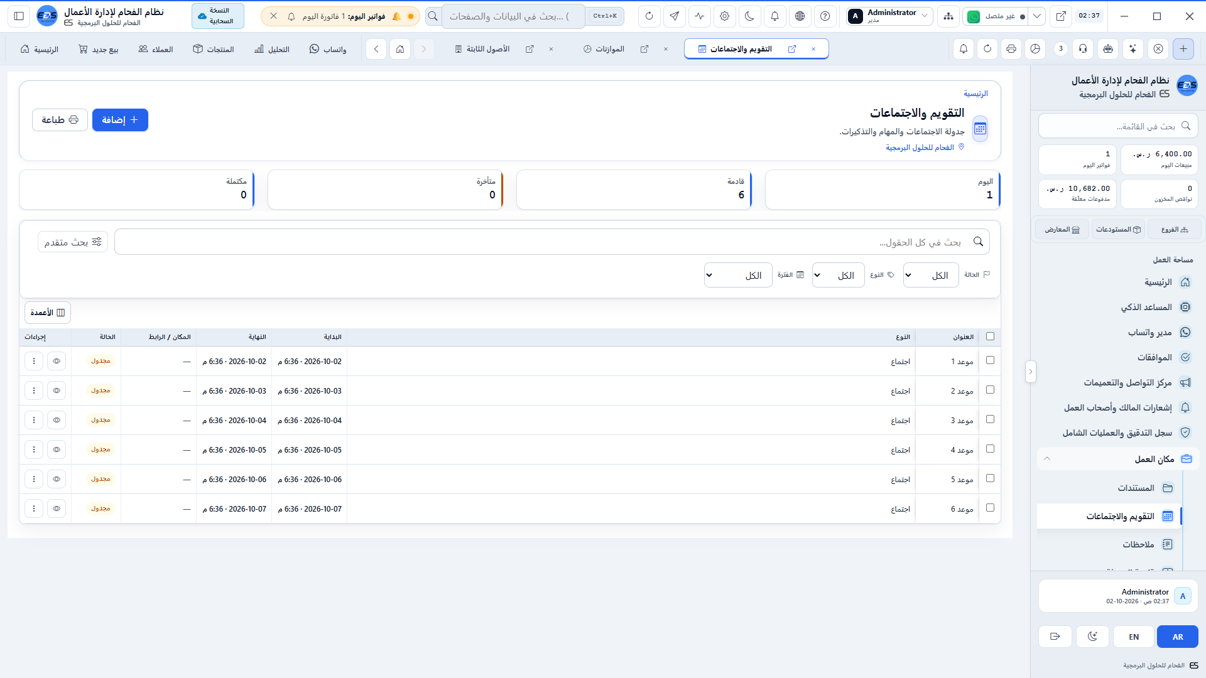Open the بحث متقدم advanced search button

[73, 242]
